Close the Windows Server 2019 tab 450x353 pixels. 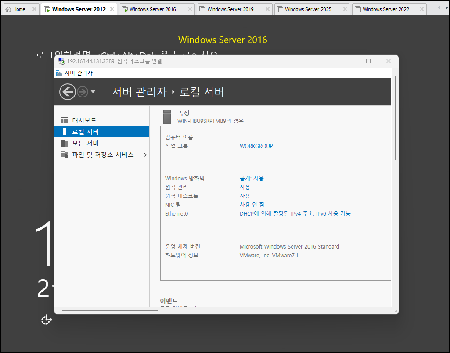pos(267,9)
